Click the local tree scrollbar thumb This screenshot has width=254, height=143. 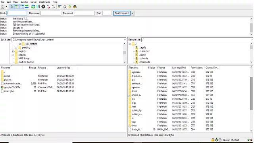click(124, 53)
